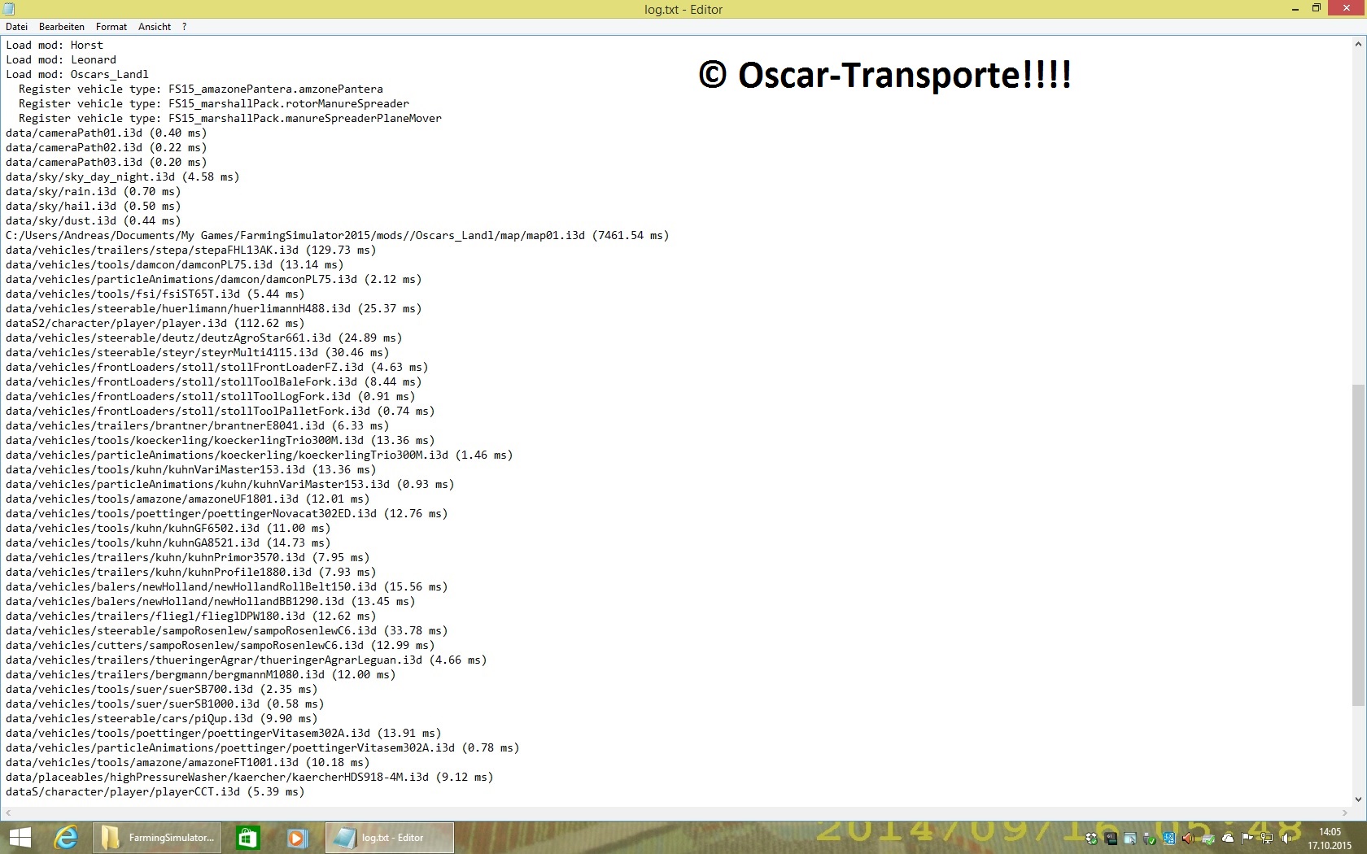
Task: Click the horizontal scrollbar left arrow
Action: 8,813
